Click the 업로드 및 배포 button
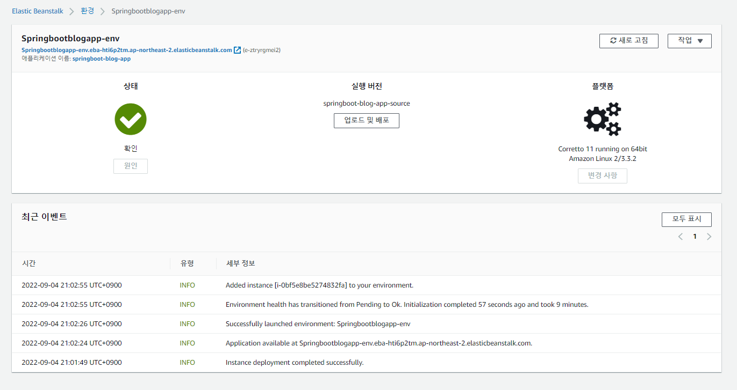Screen dimensions: 737x390 (x=367, y=121)
